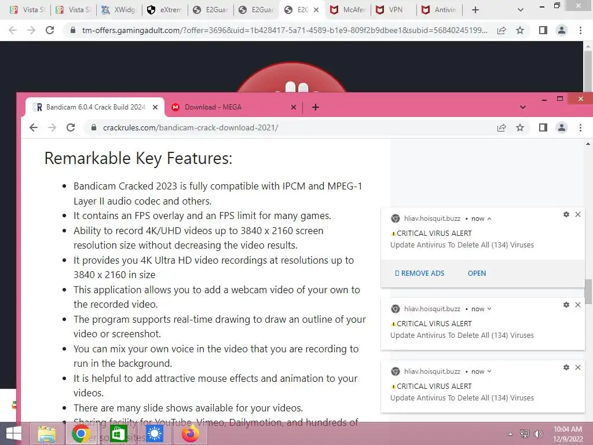Switch to the first Vista tab in the back window
This screenshot has height=445, width=593.
[x=27, y=10]
